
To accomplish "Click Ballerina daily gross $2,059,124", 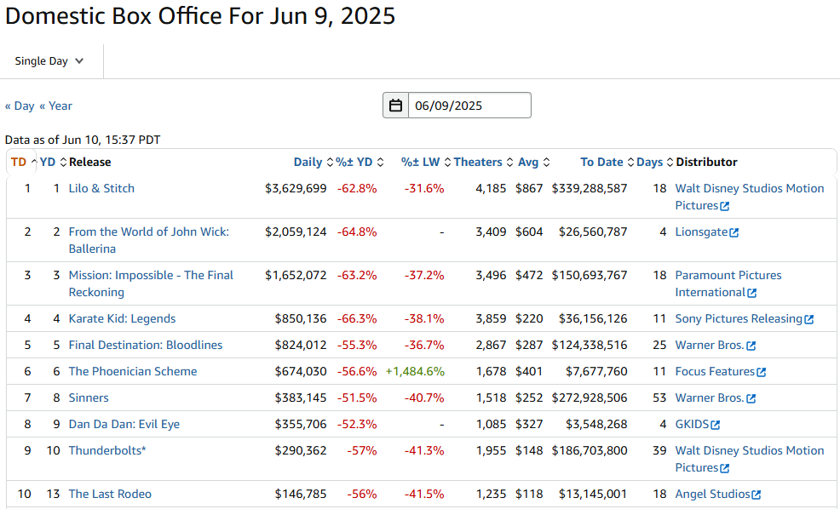I will (296, 232).
